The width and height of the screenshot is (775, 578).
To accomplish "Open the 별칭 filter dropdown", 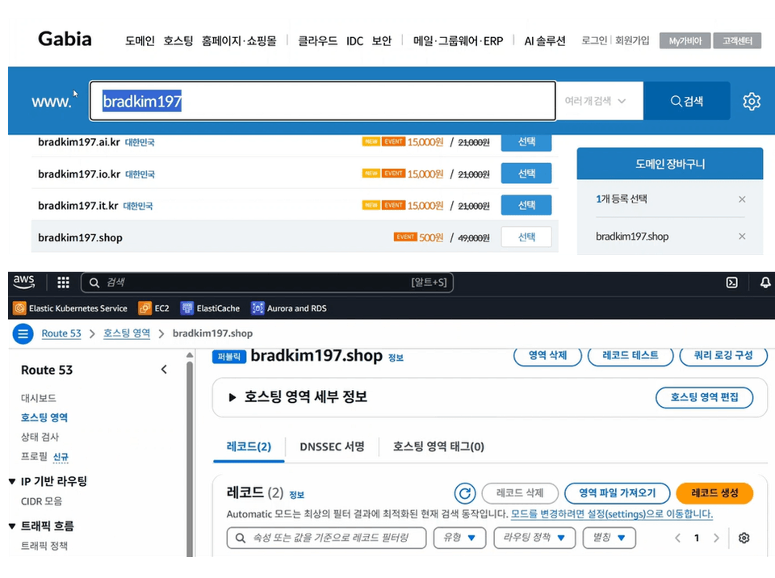I will click(x=609, y=538).
